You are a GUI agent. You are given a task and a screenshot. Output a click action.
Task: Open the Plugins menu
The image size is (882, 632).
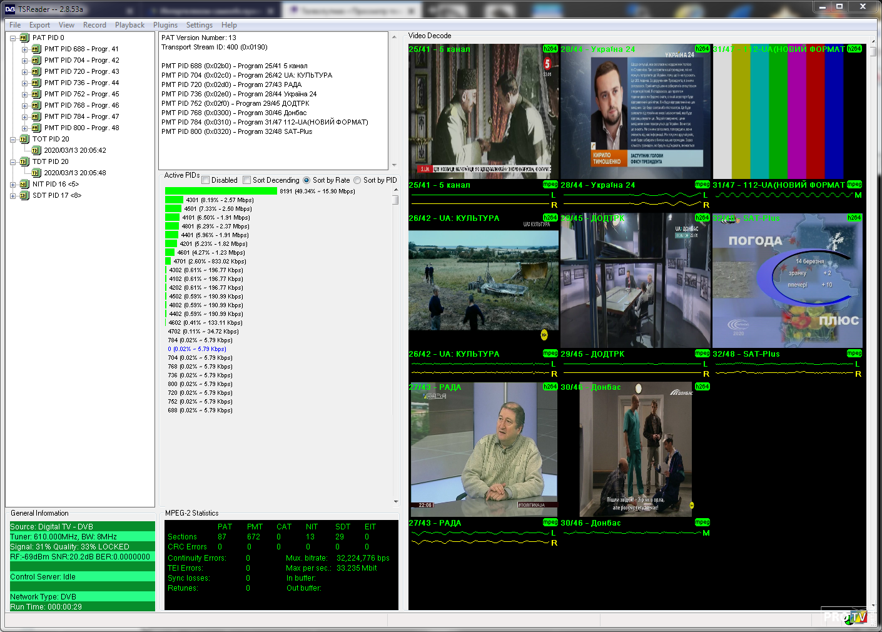[165, 25]
